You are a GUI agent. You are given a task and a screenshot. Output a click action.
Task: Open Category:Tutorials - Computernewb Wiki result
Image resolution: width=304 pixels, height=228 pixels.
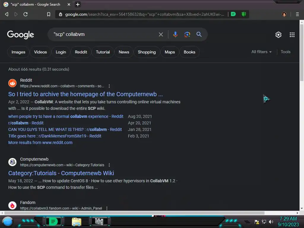tap(61, 173)
